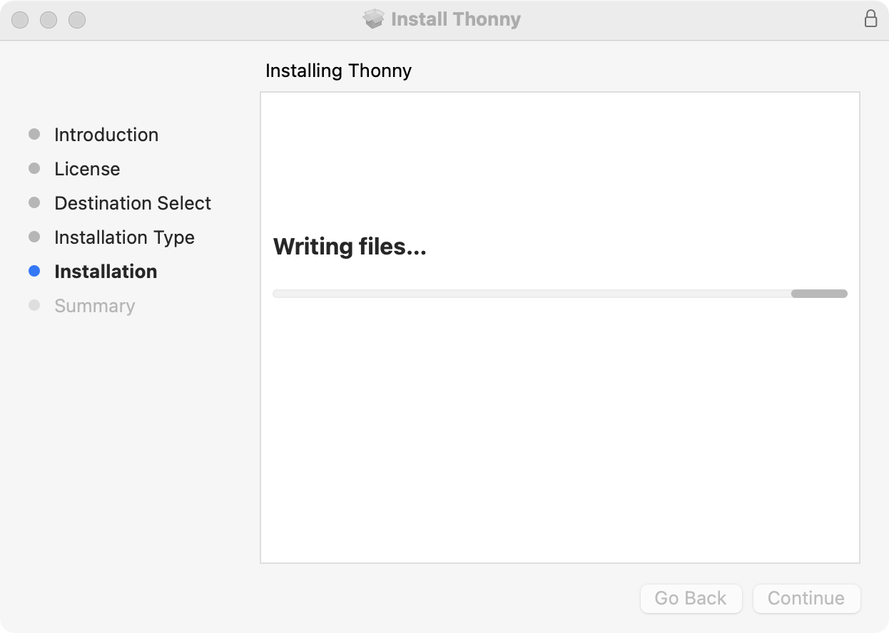Click the Install Thonny window title
This screenshot has height=633, width=889.
click(456, 19)
